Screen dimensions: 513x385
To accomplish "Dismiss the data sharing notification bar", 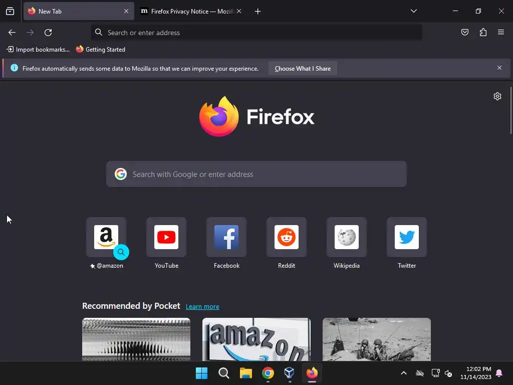I will pyautogui.click(x=499, y=68).
